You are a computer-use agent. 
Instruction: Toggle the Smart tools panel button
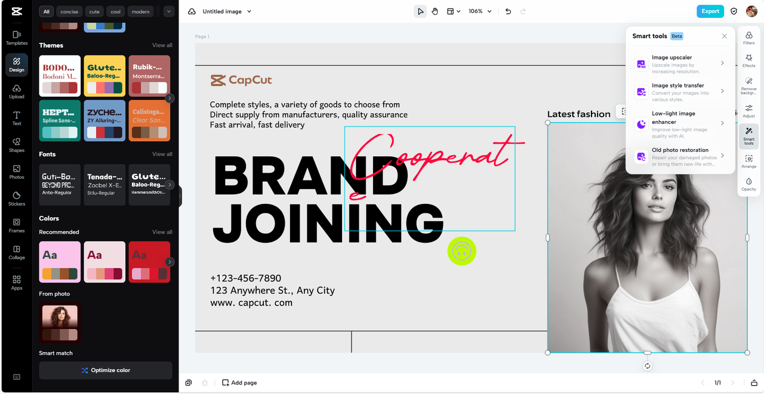[748, 136]
